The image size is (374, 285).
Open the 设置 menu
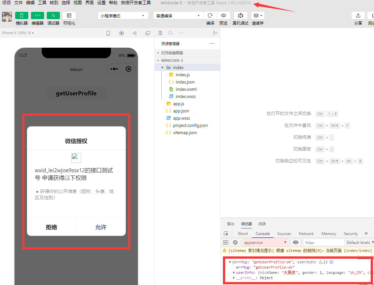[x=101, y=3]
